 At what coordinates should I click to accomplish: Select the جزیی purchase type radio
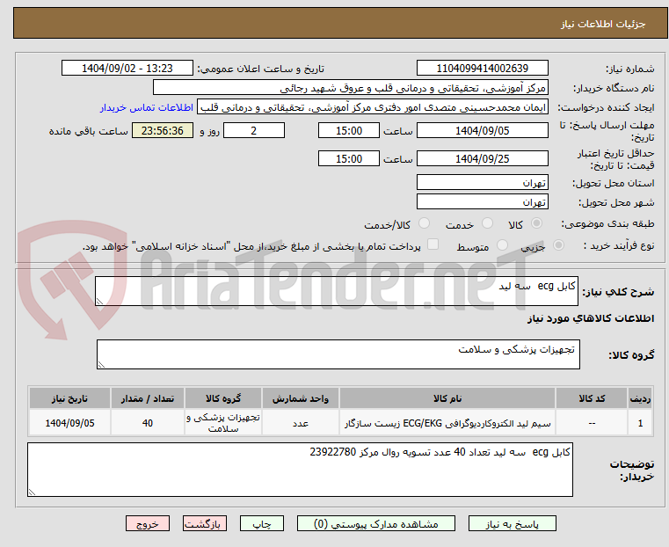(558, 245)
